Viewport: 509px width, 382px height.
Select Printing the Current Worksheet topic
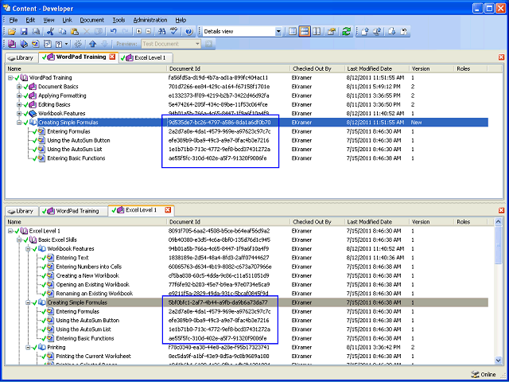pyautogui.click(x=94, y=357)
